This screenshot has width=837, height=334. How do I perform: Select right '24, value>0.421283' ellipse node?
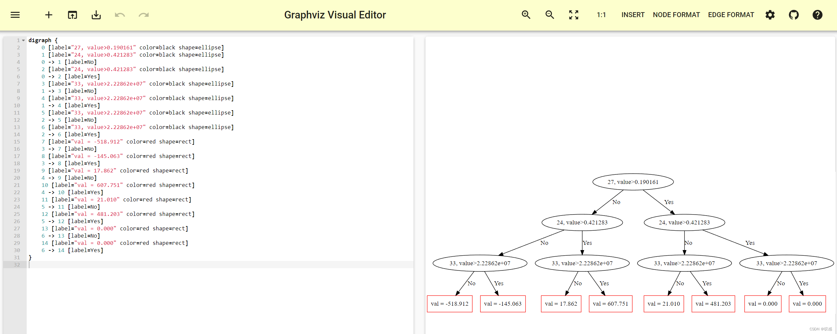tap(684, 222)
